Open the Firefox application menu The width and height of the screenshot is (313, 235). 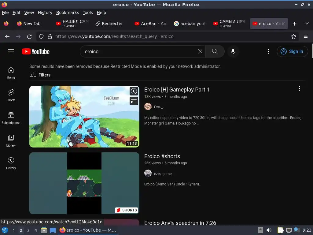306,37
